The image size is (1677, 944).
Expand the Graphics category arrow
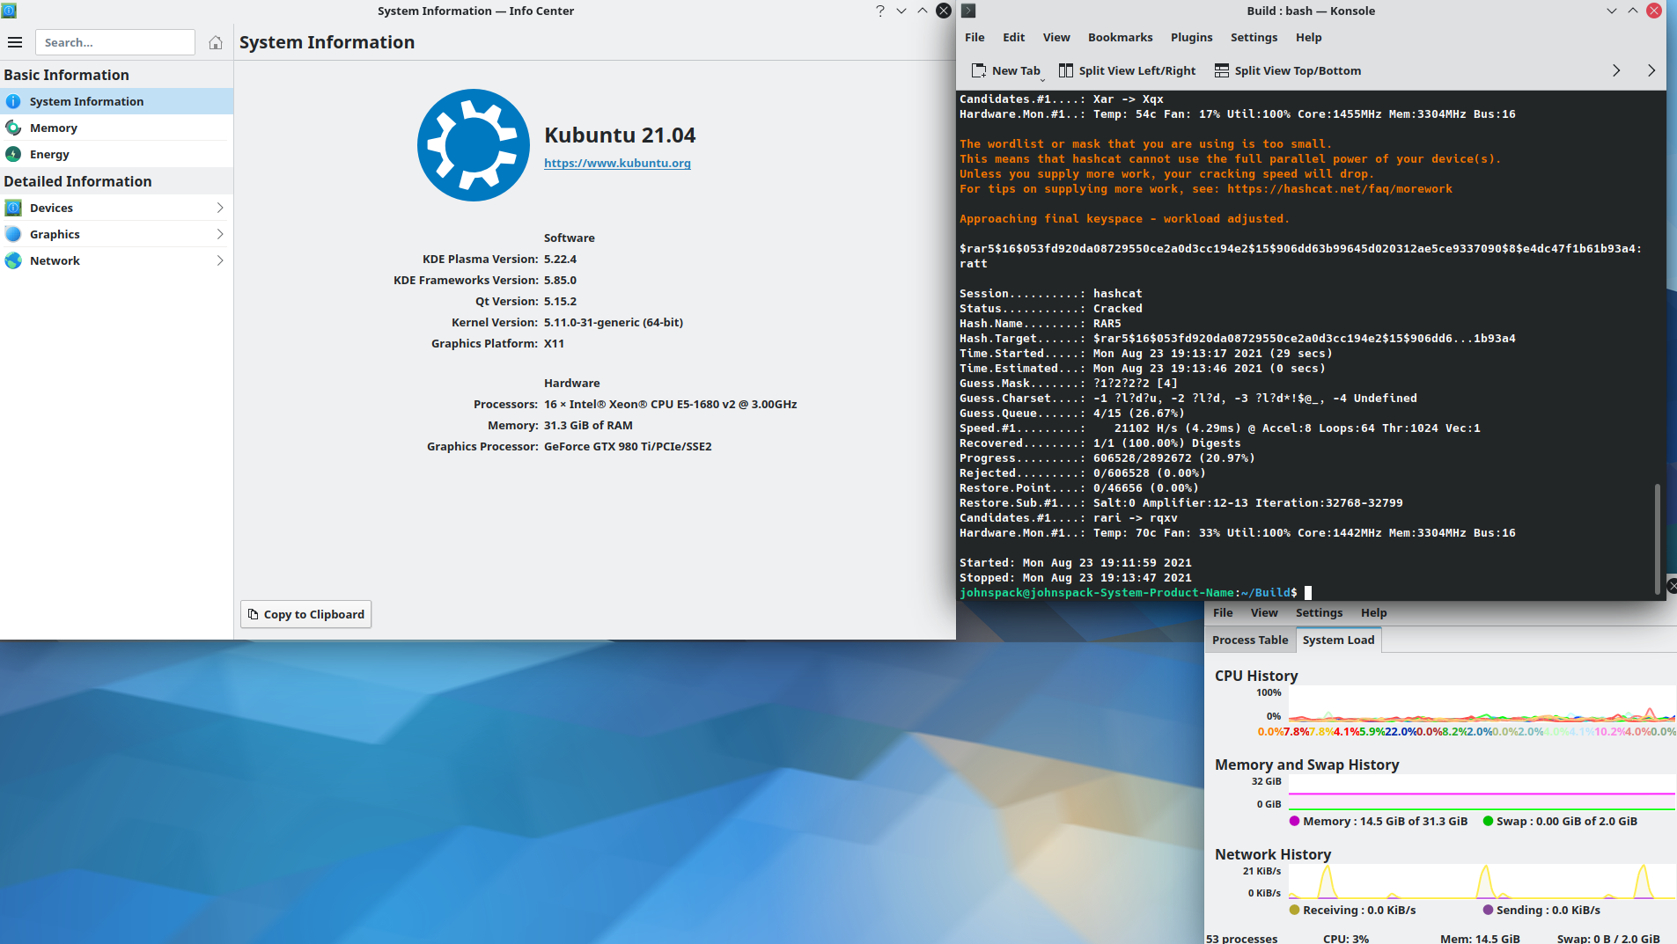(x=220, y=234)
